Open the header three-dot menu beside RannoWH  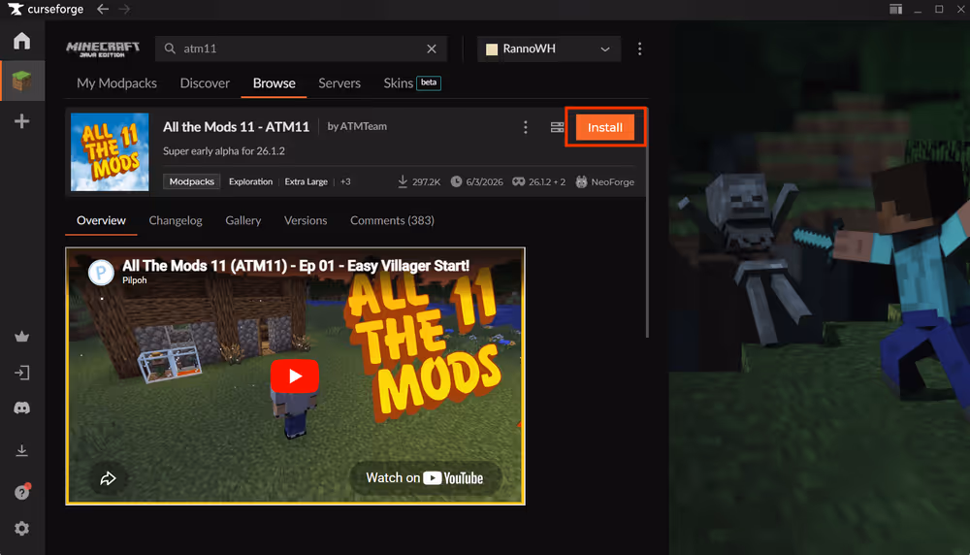click(x=639, y=49)
